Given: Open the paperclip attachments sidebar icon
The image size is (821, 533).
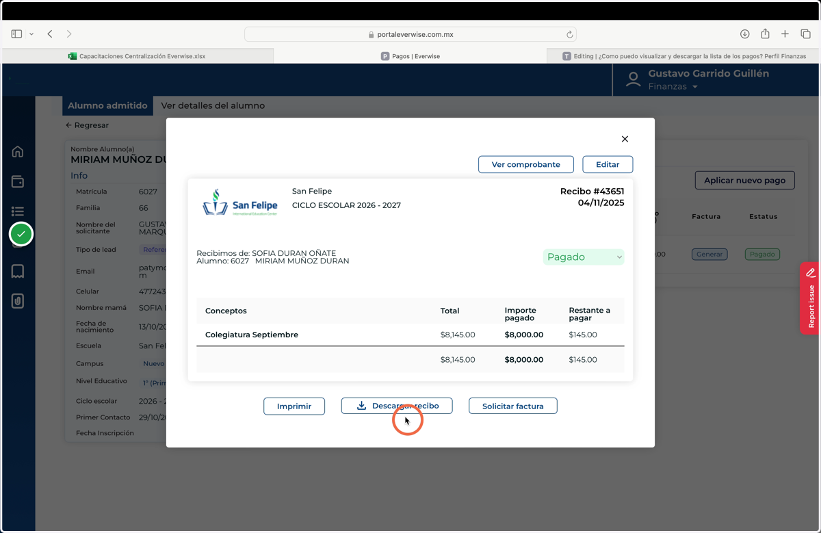Looking at the screenshot, I should 18,301.
